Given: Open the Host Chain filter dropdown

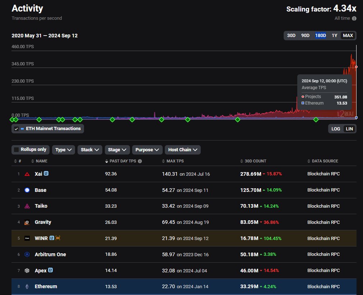Looking at the screenshot, I should (183, 150).
